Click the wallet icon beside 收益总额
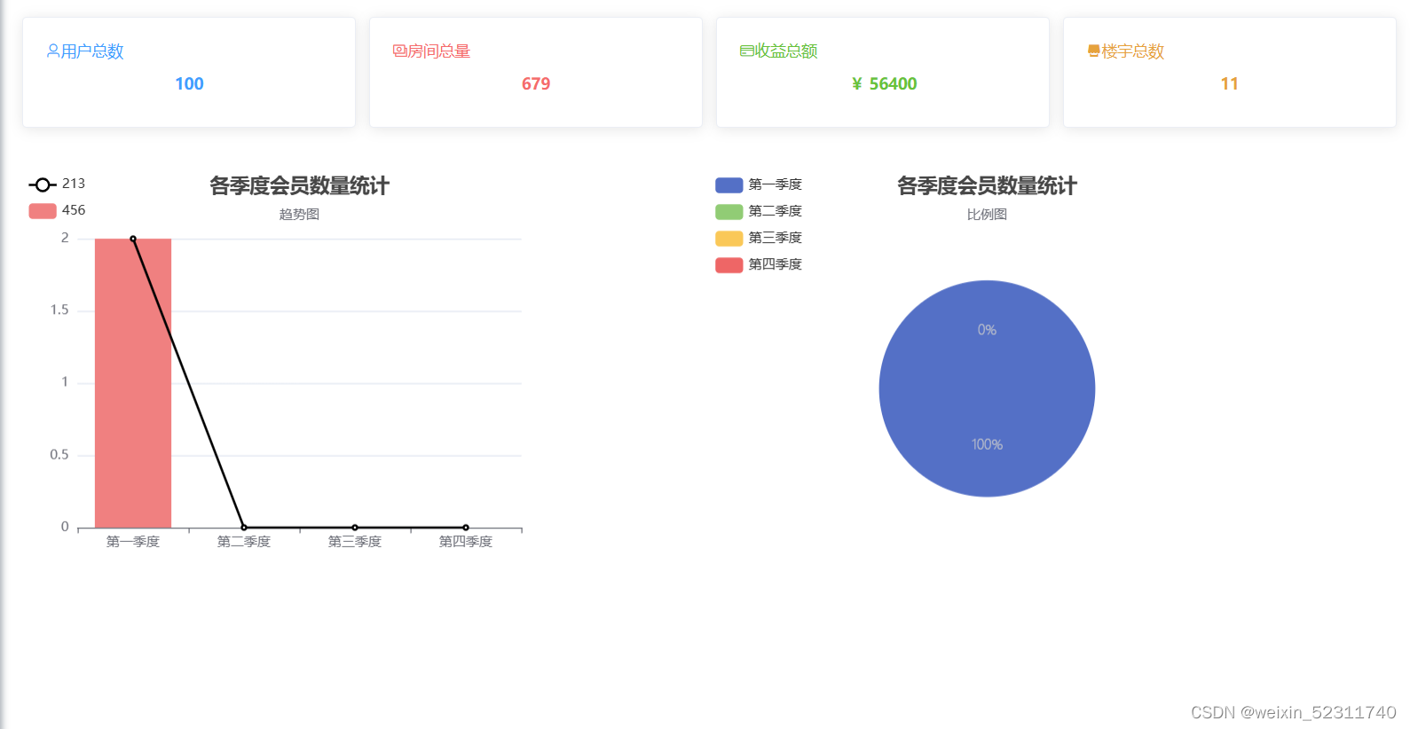The image size is (1410, 729). pos(746,51)
